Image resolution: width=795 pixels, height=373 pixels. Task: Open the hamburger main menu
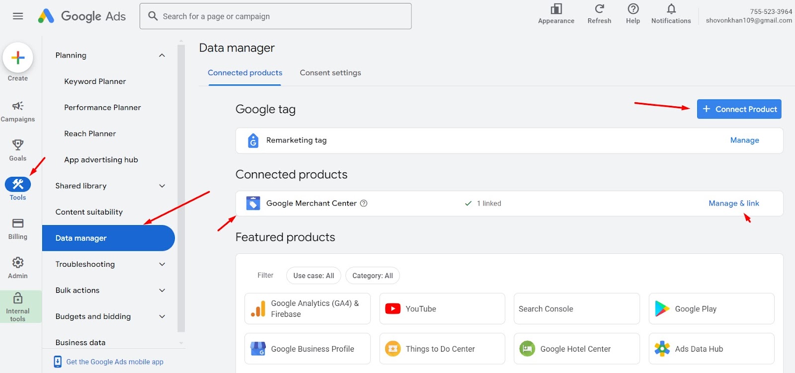point(18,16)
